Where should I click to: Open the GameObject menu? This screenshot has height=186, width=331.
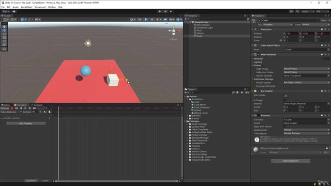(x=26, y=7)
